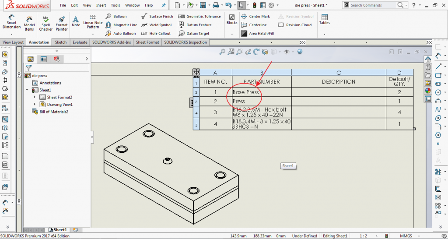Screen dimensions: 448x239
Task: Expand the Drawing View1 tree node
Action: tap(35, 105)
